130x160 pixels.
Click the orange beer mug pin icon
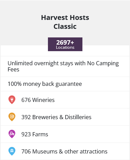tap(12, 117)
